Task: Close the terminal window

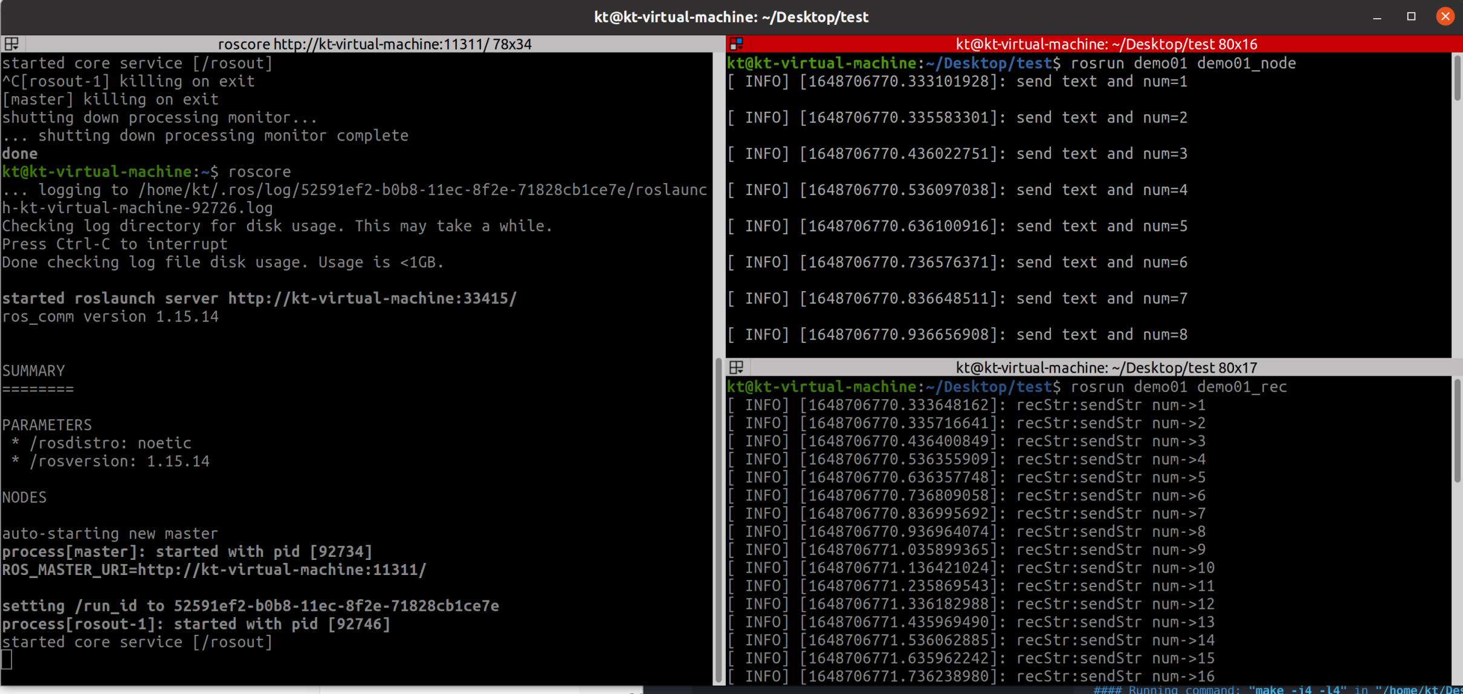Action: (1445, 16)
